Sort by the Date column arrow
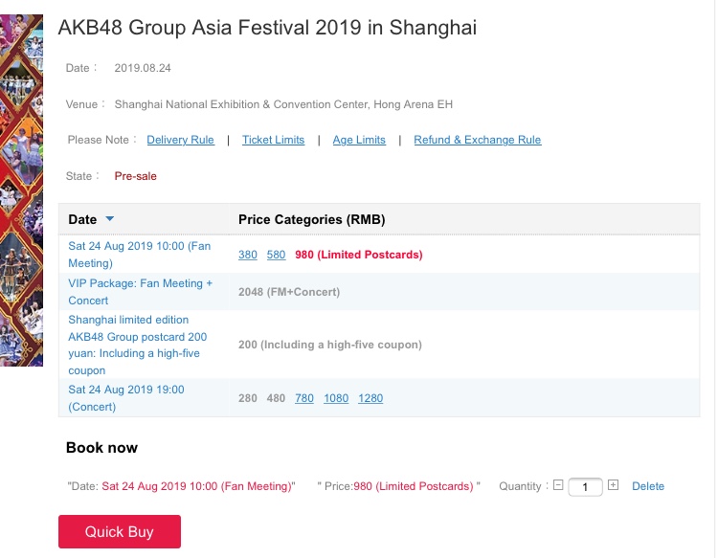Image resolution: width=718 pixels, height=558 pixels. tap(109, 219)
